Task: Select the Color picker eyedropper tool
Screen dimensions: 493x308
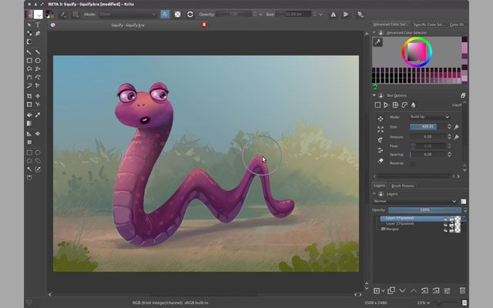Action: [38, 115]
